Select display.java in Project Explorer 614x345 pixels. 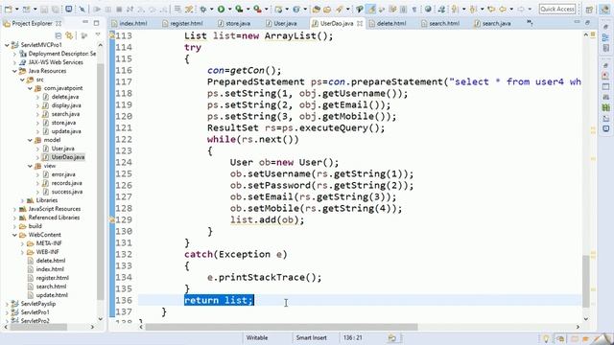tap(66, 105)
